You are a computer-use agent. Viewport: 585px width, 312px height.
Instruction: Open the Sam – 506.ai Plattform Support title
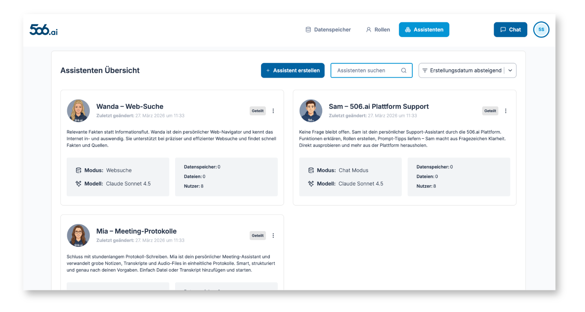tap(379, 106)
